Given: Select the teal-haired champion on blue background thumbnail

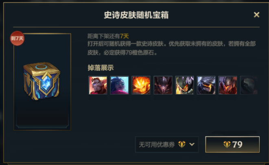Looking at the screenshot, I should tap(119, 85).
